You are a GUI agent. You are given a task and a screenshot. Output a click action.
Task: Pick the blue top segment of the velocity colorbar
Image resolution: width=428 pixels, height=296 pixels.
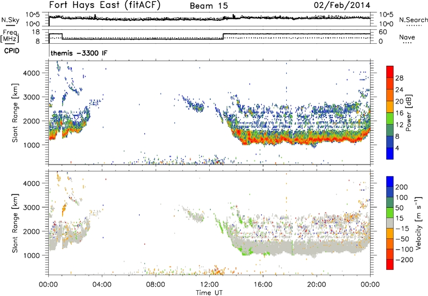click(390, 182)
